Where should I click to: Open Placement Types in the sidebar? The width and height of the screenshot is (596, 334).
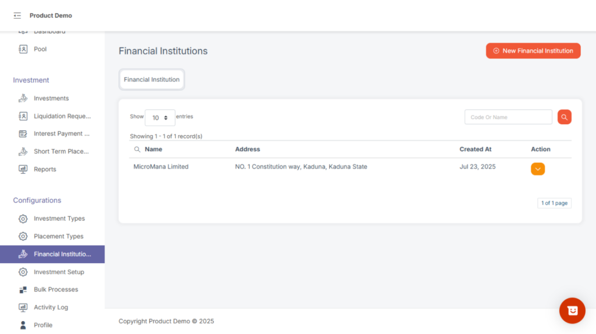pyautogui.click(x=58, y=236)
